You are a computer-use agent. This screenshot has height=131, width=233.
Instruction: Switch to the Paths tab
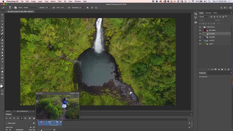(215, 13)
